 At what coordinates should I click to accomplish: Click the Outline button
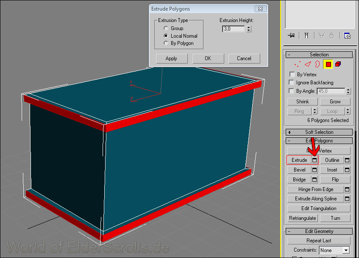pos(332,160)
